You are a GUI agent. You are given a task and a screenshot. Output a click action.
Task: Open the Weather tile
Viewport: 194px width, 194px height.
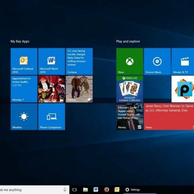tap(24, 117)
